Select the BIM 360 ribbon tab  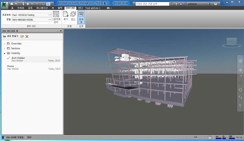[x=70, y=8]
